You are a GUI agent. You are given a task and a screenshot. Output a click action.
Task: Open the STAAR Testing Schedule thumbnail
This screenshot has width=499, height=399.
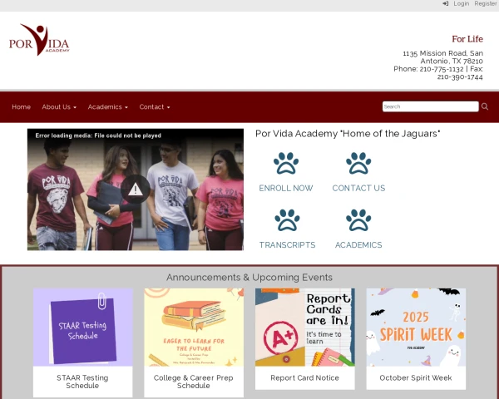tap(82, 327)
